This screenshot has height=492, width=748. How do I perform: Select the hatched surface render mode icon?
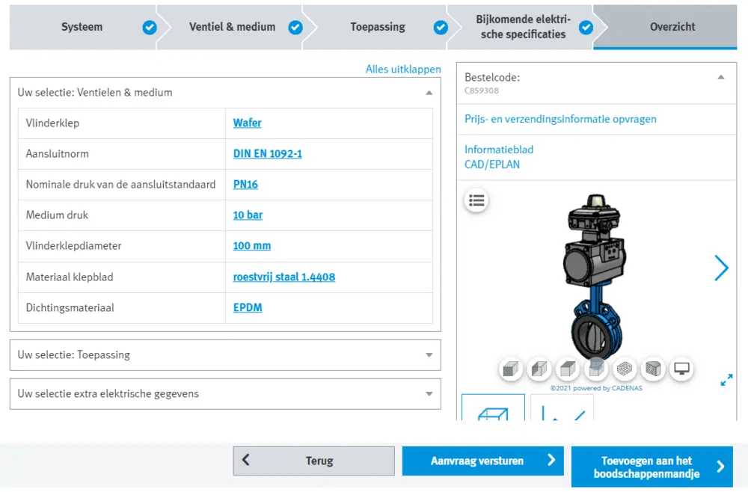(x=653, y=369)
